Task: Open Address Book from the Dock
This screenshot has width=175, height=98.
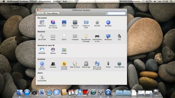Action: click(x=64, y=92)
